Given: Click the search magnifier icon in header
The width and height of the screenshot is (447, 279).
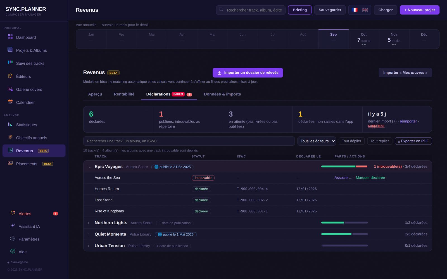Looking at the screenshot, I should [221, 10].
